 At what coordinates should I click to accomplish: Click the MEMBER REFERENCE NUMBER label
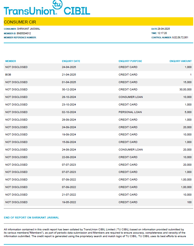[20, 37]
